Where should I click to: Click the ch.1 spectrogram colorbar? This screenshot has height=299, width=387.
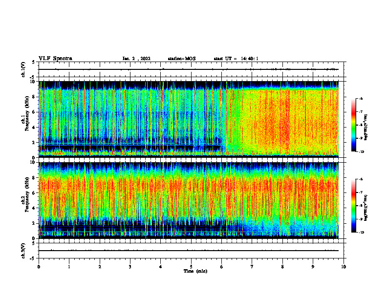(354, 125)
